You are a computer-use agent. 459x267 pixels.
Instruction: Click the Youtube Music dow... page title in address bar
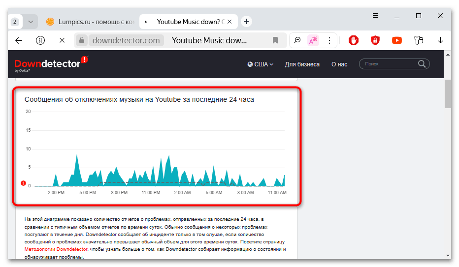click(x=209, y=40)
